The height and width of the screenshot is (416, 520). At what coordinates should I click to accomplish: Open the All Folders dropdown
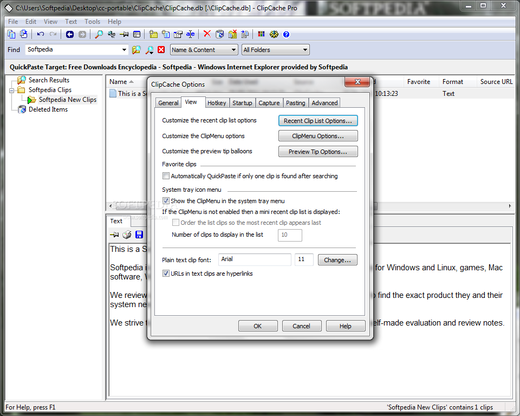point(276,50)
